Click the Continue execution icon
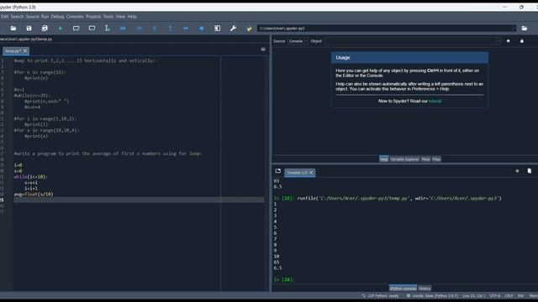538x302 pixels. [186, 29]
